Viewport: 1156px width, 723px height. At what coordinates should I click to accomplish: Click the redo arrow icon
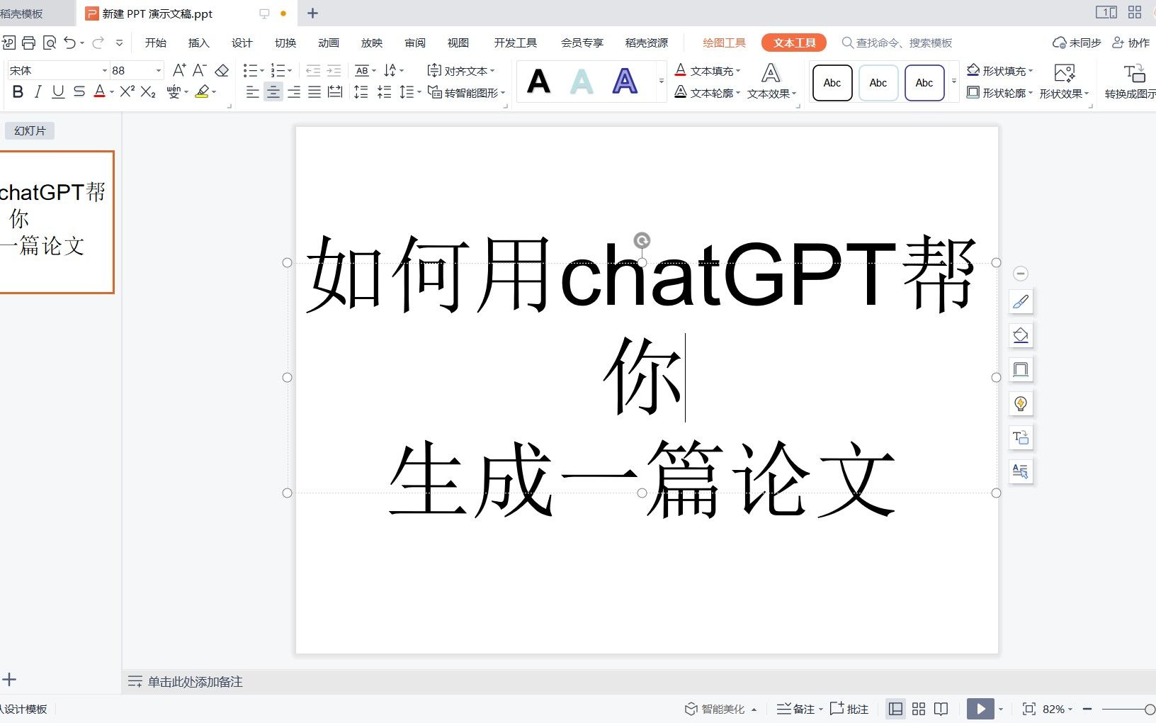point(98,43)
